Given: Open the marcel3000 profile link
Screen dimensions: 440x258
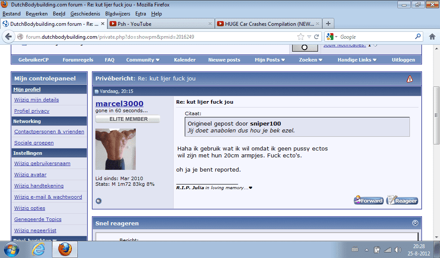Looking at the screenshot, I should tap(119, 104).
